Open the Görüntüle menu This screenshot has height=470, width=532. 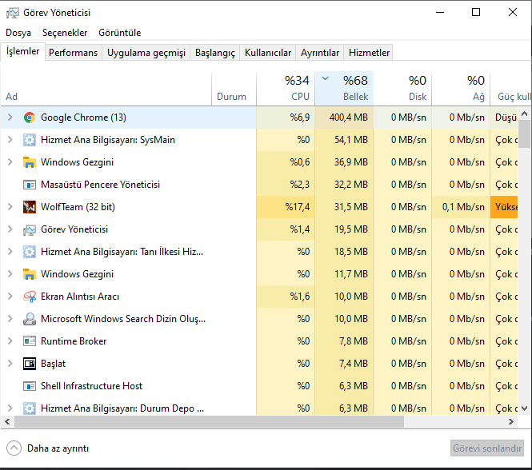(120, 33)
